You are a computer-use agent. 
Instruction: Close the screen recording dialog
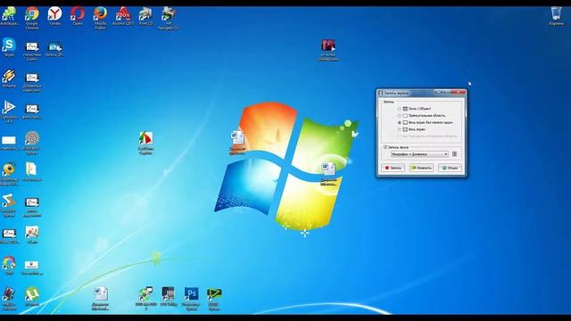pos(459,92)
